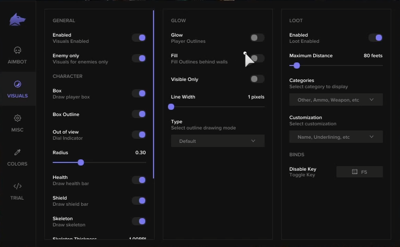Viewport: 400px width, 247px height.
Task: Open the Type Default dropdown
Action: [217, 141]
